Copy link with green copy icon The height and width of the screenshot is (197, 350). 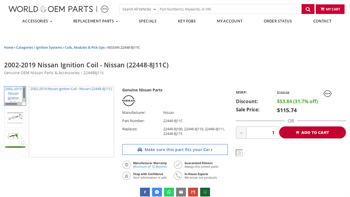tap(205, 192)
